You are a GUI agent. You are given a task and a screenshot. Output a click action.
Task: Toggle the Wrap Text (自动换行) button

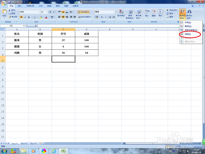pos(84,12)
